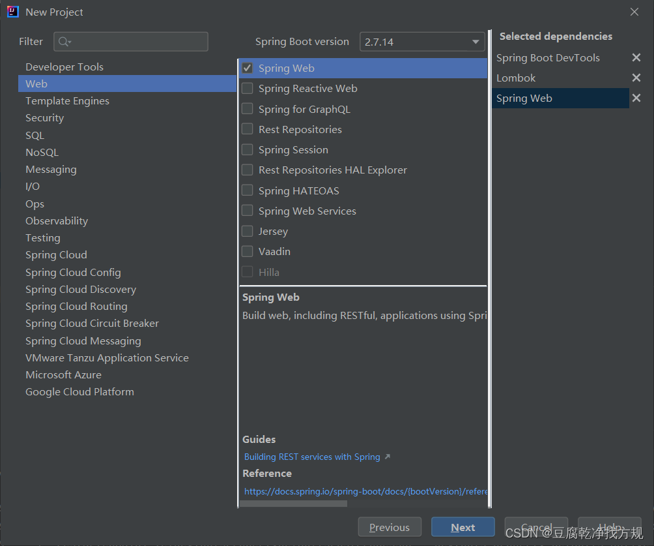Image resolution: width=654 pixels, height=546 pixels.
Task: Open the Testing category
Action: [x=127, y=238]
